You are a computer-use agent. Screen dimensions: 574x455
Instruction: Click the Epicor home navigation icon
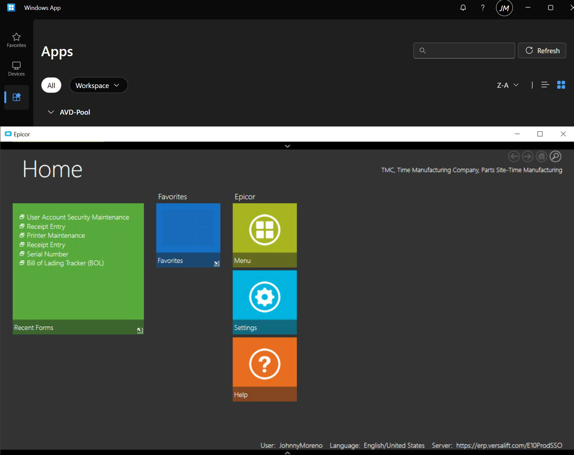pyautogui.click(x=541, y=156)
